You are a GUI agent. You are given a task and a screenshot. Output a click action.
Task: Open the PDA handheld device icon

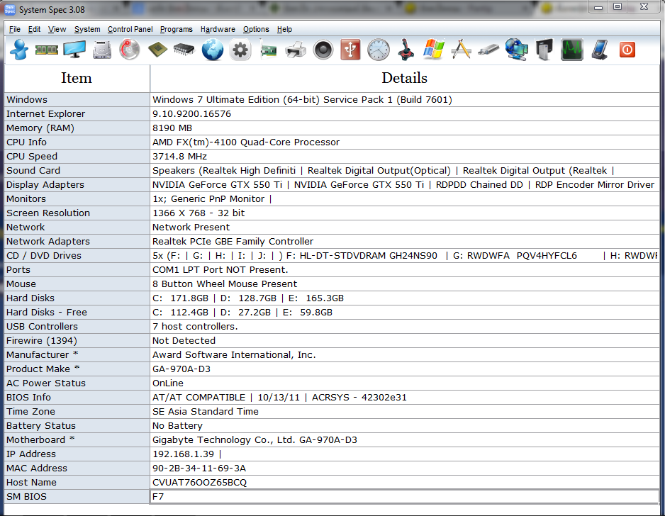(600, 50)
